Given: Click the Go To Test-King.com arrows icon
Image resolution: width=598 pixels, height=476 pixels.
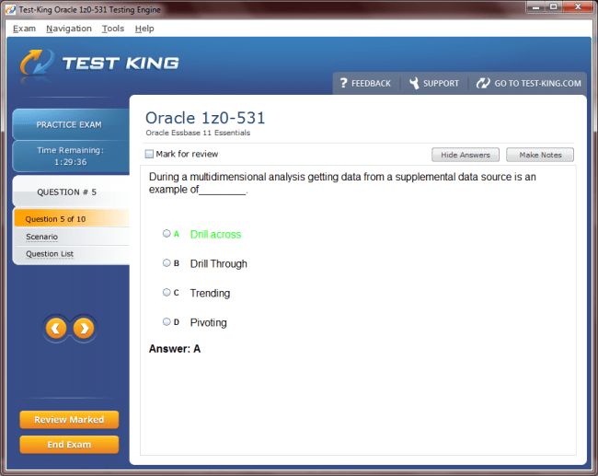Looking at the screenshot, I should pos(483,83).
